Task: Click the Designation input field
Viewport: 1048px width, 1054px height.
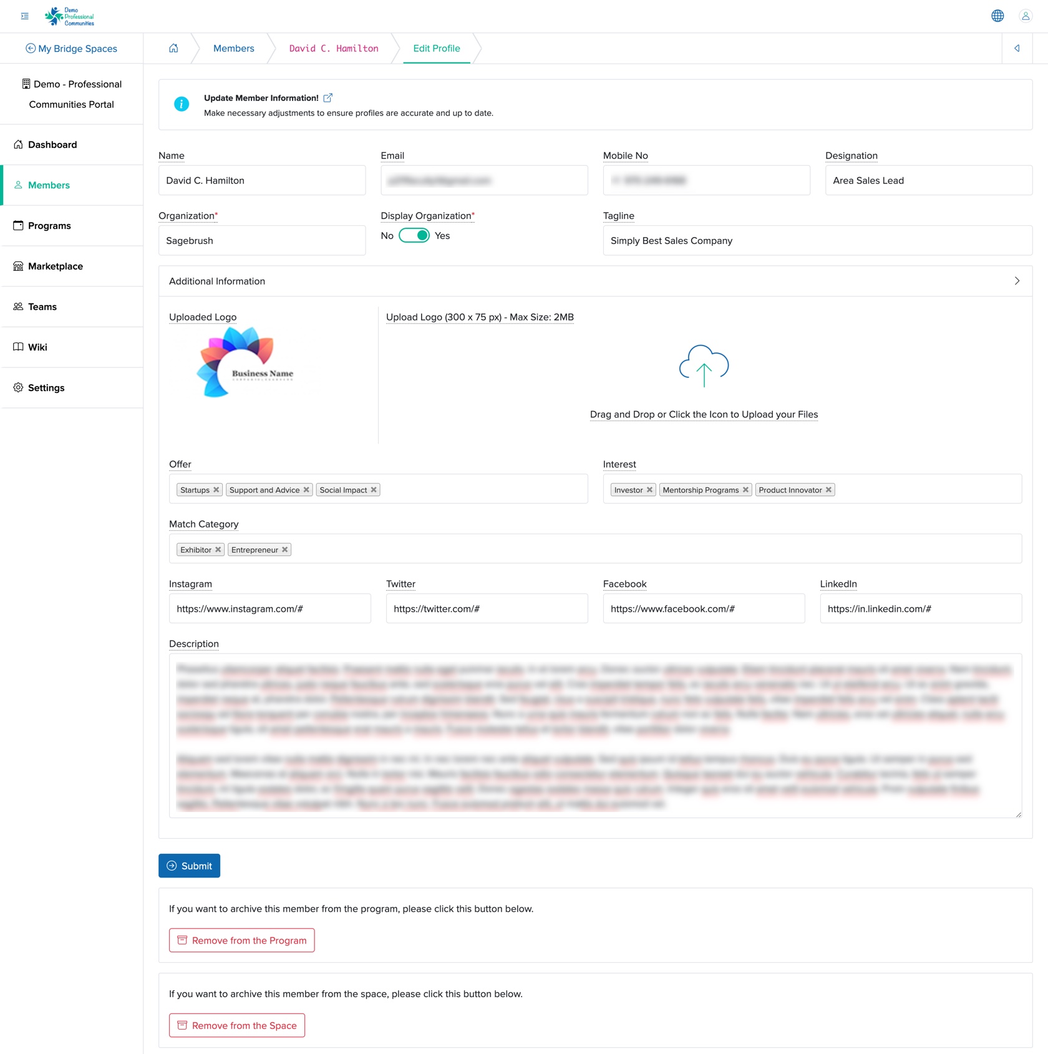Action: (x=928, y=180)
